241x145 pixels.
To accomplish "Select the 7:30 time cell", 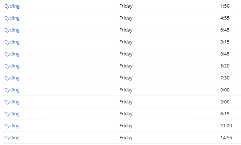I will tap(224, 78).
